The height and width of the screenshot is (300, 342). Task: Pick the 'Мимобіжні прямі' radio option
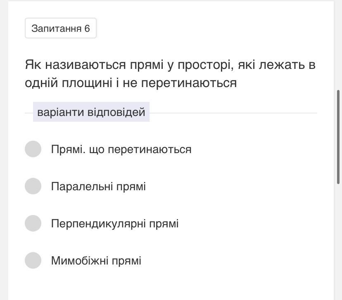[x=33, y=260]
